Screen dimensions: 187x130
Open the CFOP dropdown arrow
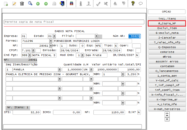pyautogui.click(x=33, y=50)
